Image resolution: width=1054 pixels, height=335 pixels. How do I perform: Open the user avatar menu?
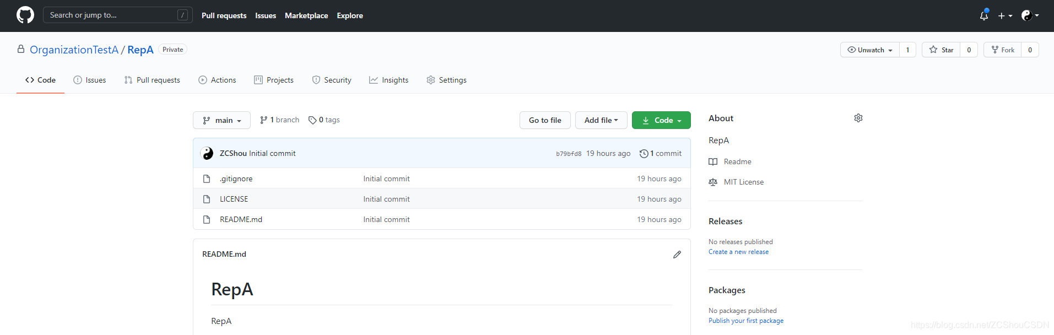coord(1030,15)
